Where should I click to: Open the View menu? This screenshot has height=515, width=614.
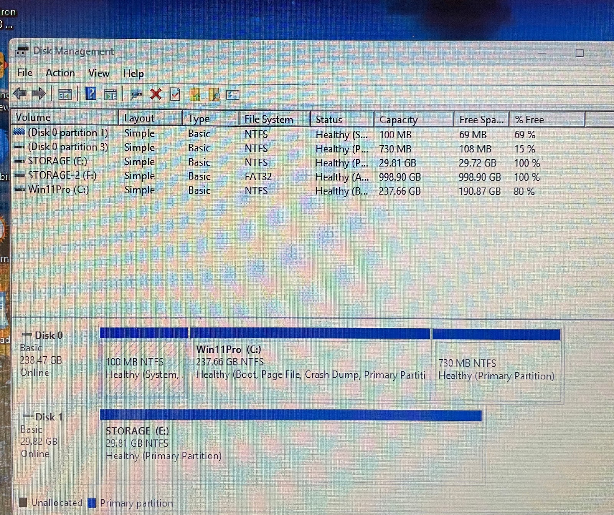[x=99, y=73]
